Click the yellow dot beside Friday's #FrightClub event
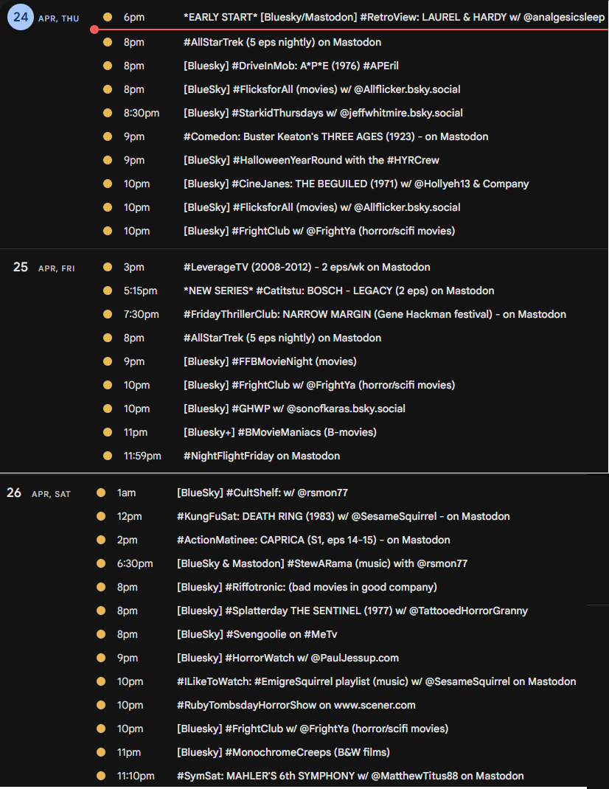The width and height of the screenshot is (609, 789). coord(108,386)
